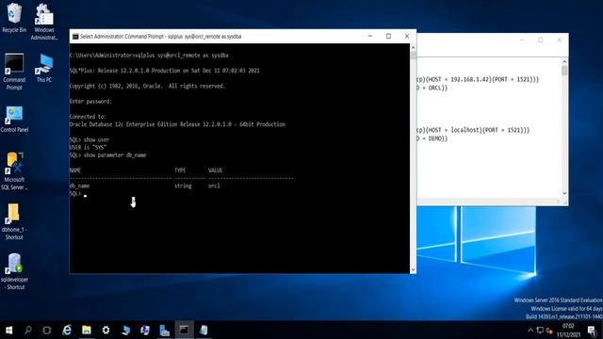603x339 pixels.
Task: Click the background window's up scroll arrow
Action: pyautogui.click(x=564, y=61)
